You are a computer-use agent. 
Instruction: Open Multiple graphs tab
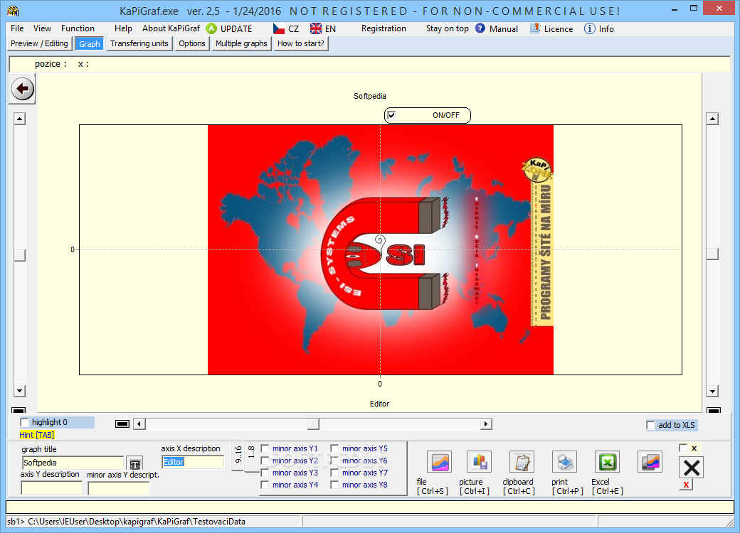[241, 43]
